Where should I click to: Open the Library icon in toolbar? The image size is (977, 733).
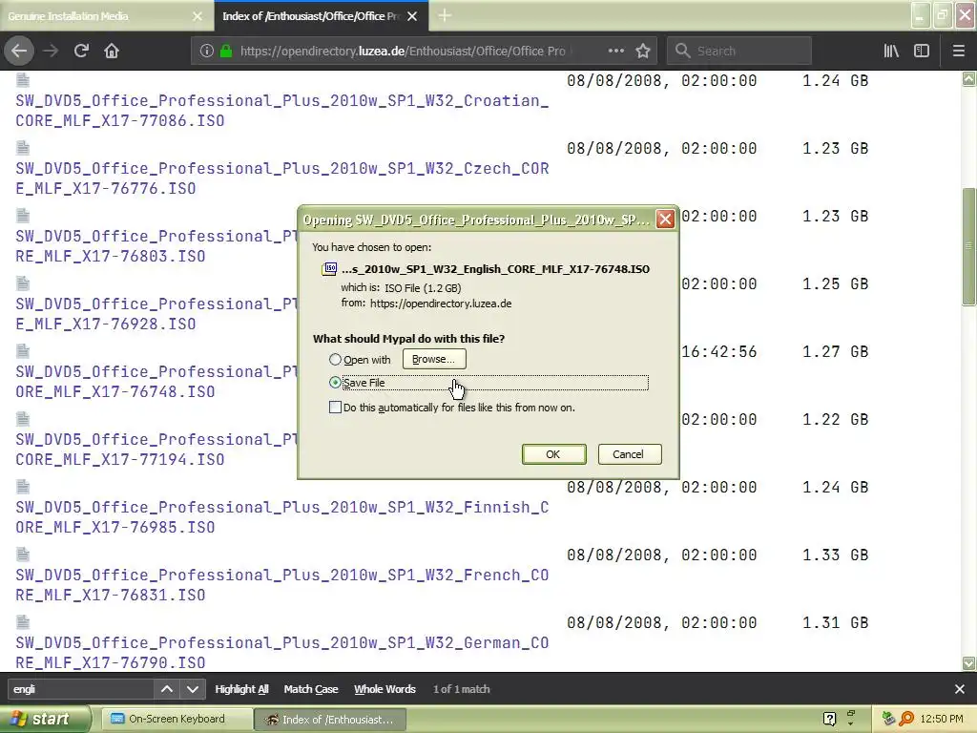(891, 52)
